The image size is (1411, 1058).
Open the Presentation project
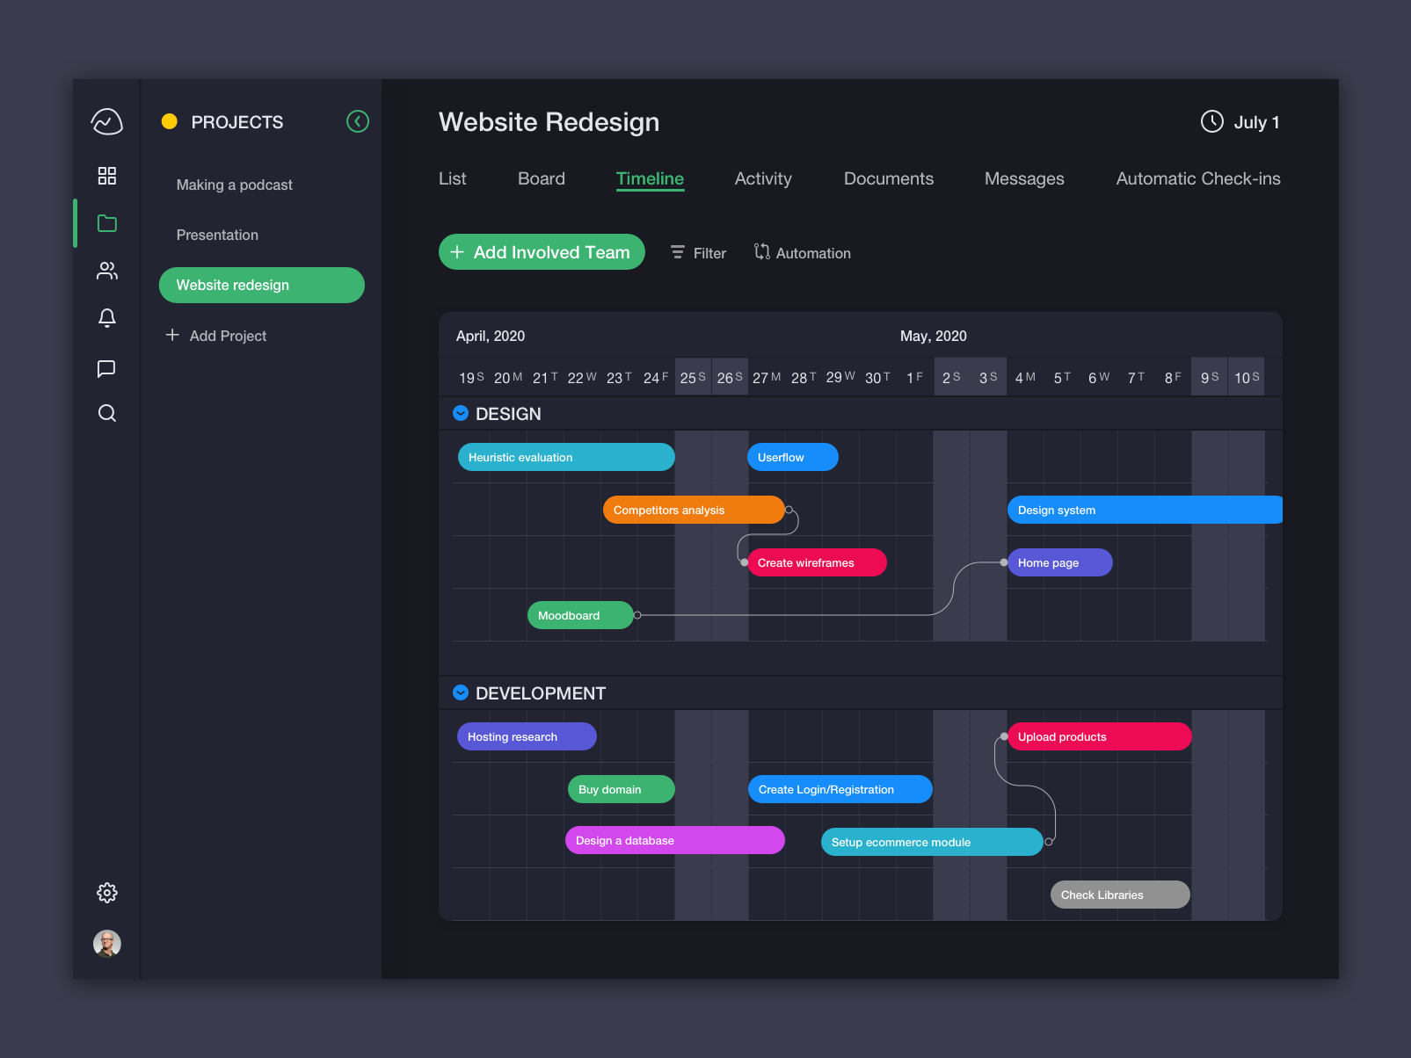[217, 235]
